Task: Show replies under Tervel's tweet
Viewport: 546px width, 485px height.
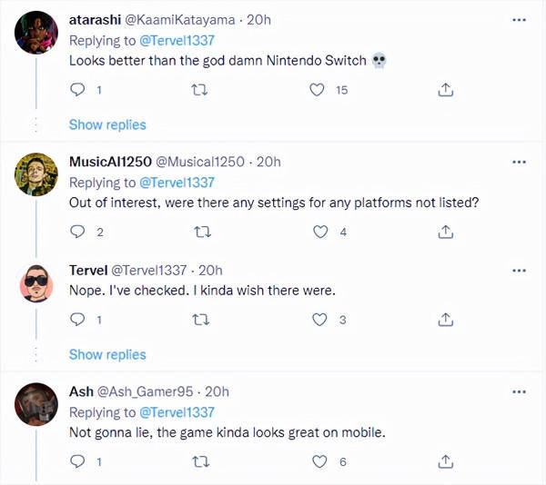Action: (x=107, y=354)
